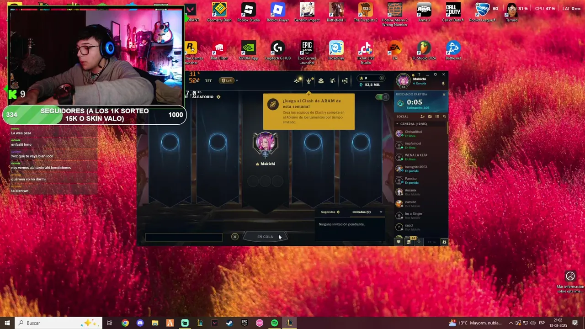The height and width of the screenshot is (329, 585).
Task: Open Epic Games Launcher desktop icon
Action: (x=307, y=53)
